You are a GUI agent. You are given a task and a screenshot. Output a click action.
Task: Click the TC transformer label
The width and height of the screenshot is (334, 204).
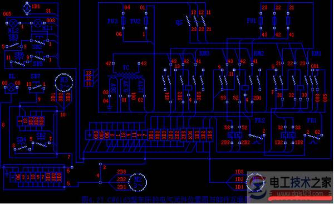126,67
